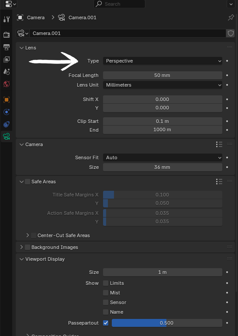Click Lens panel drag grip

230,48
